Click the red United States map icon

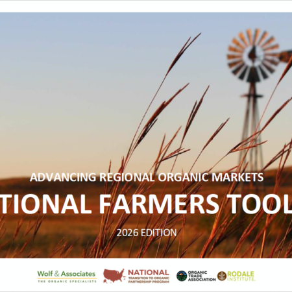tap(114, 276)
